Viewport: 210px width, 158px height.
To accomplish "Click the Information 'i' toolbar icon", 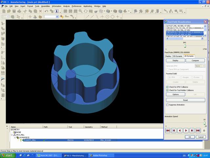I will pyautogui.click(x=56, y=11).
